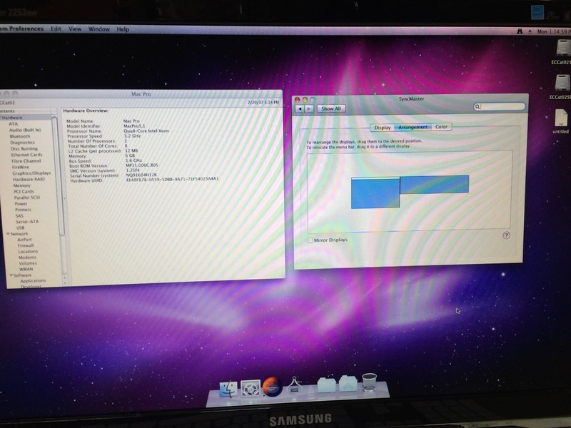Select WWAN under Network
Screen dimensions: 571x428
pyautogui.click(x=26, y=269)
